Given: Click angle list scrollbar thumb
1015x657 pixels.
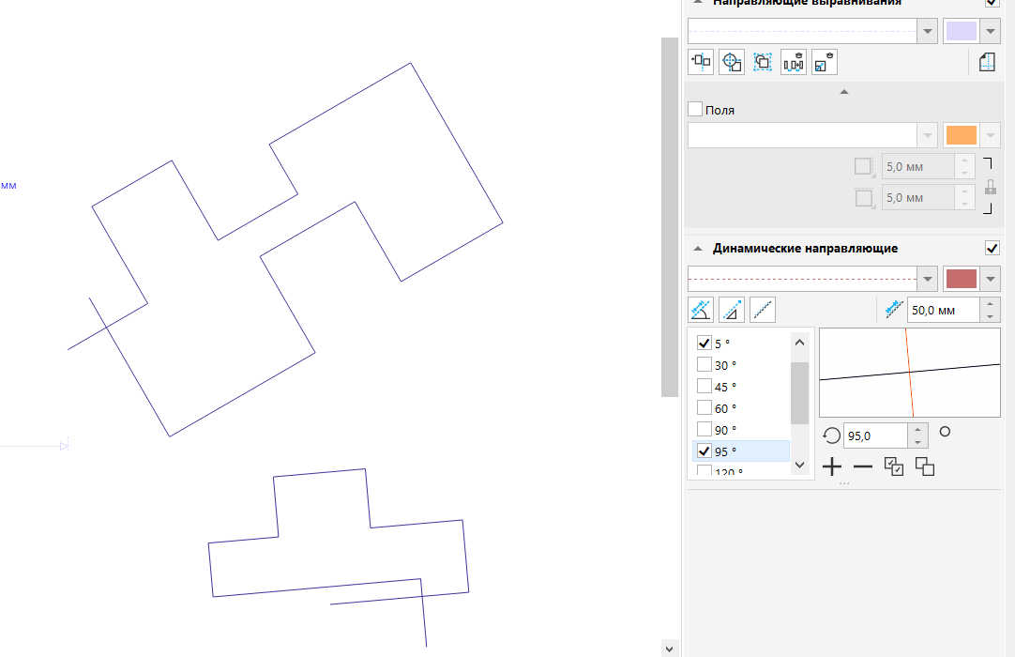Looking at the screenshot, I should coord(799,392).
